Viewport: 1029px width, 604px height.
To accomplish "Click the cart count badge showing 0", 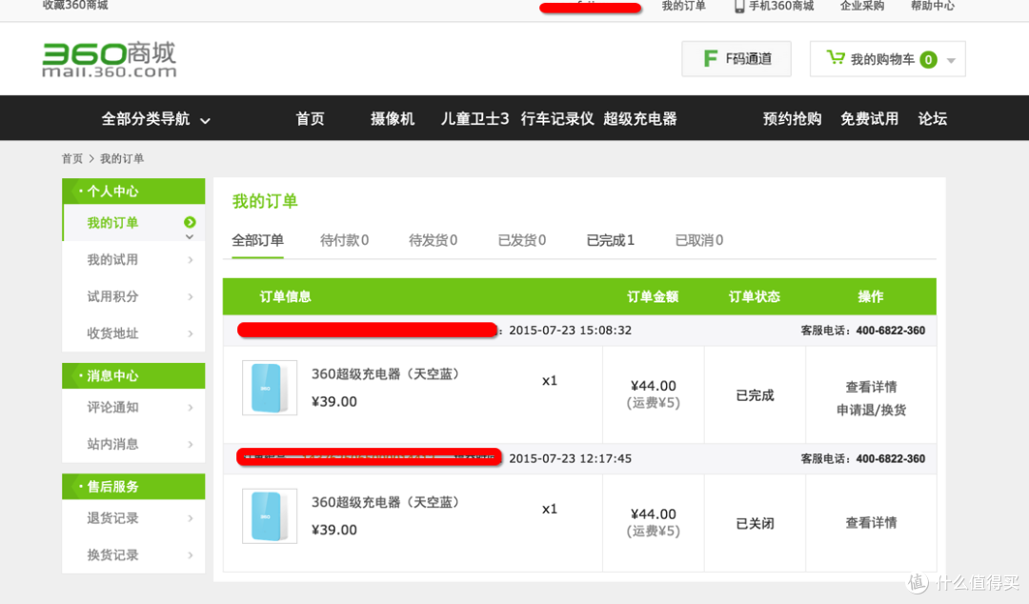I will [928, 60].
